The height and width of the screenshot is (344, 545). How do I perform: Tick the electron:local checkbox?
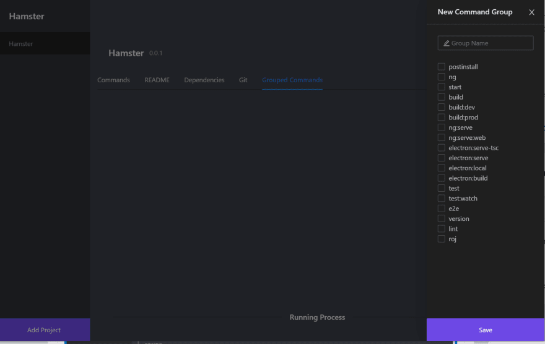(441, 168)
